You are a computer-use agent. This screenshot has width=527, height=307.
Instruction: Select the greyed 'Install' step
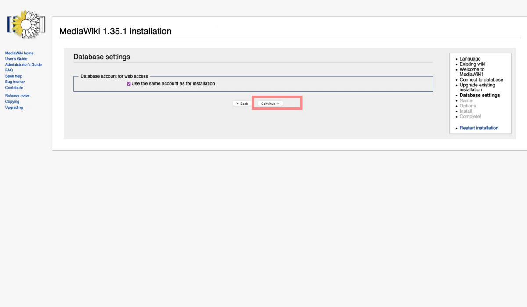466,111
